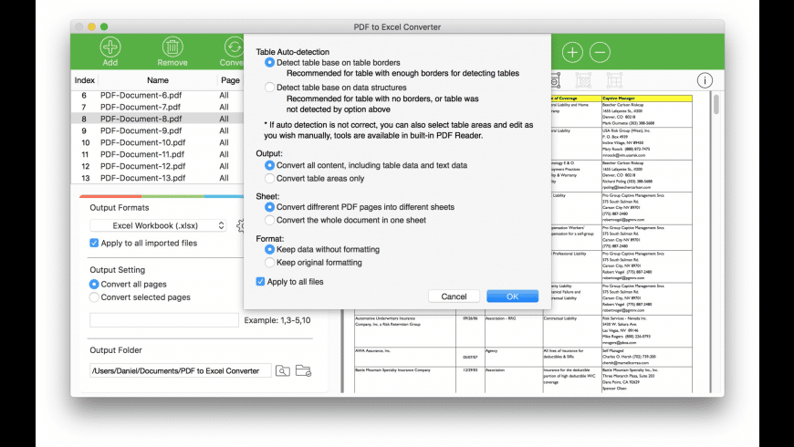Click the Captive Manager yellow header cell
The height and width of the screenshot is (447, 794).
[647, 99]
